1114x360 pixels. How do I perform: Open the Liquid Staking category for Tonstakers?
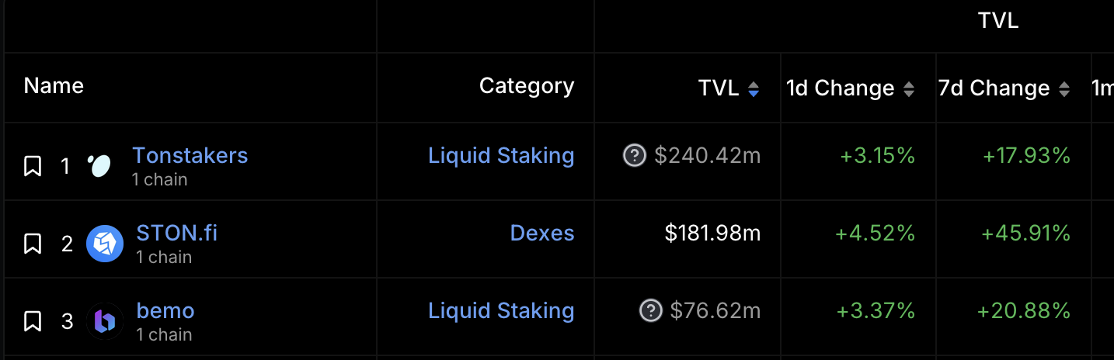point(501,155)
